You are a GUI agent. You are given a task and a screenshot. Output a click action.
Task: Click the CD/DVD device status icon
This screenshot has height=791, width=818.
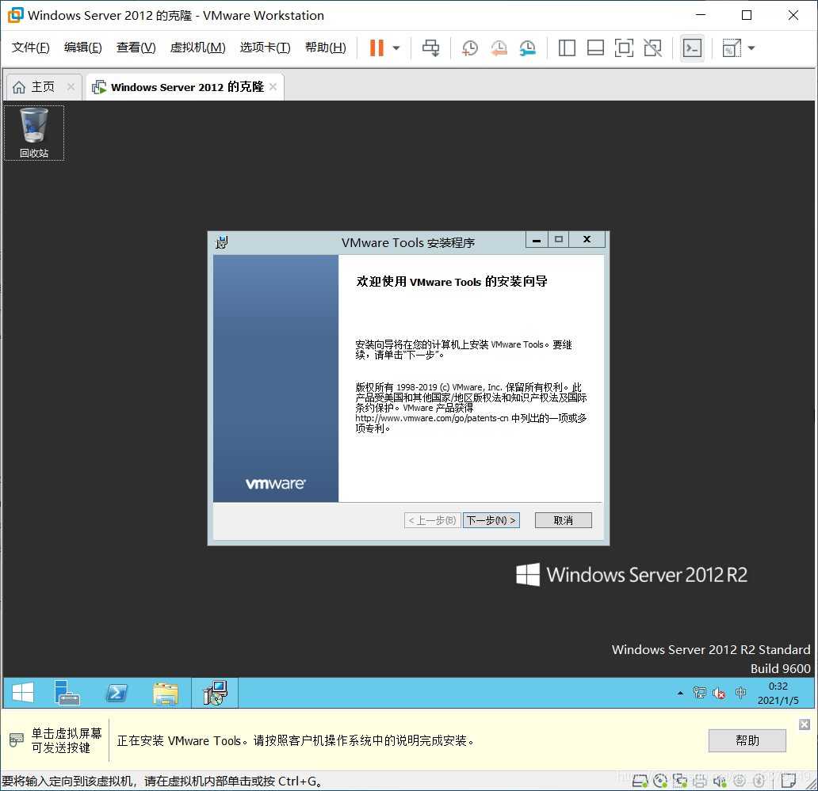pos(660,781)
